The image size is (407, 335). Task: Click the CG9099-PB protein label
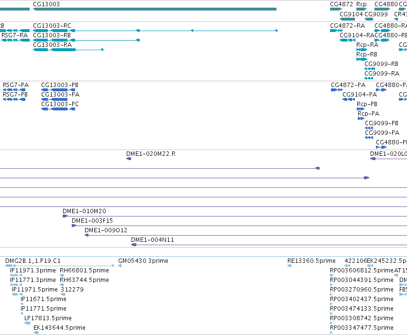(x=382, y=123)
